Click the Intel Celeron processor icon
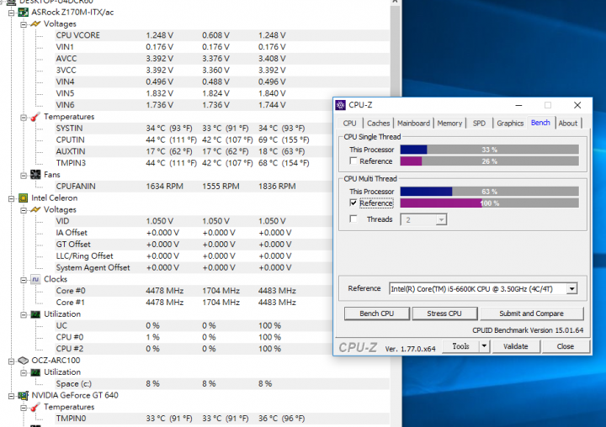The image size is (606, 427). 24,198
